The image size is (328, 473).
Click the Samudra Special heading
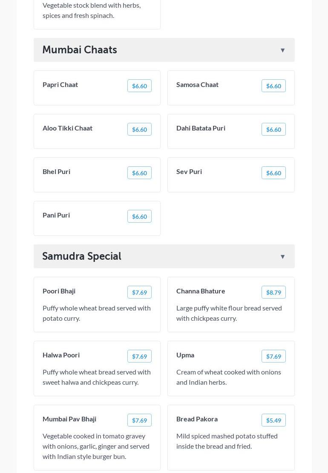tap(82, 256)
